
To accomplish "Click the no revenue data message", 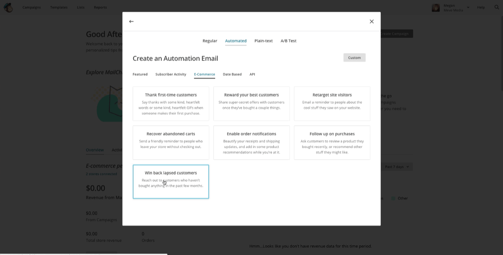I will tap(310, 246).
